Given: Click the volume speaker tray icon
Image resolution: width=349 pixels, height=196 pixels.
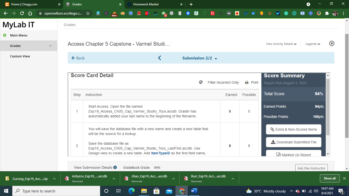Looking at the screenshot, I should pyautogui.click(x=316, y=191).
